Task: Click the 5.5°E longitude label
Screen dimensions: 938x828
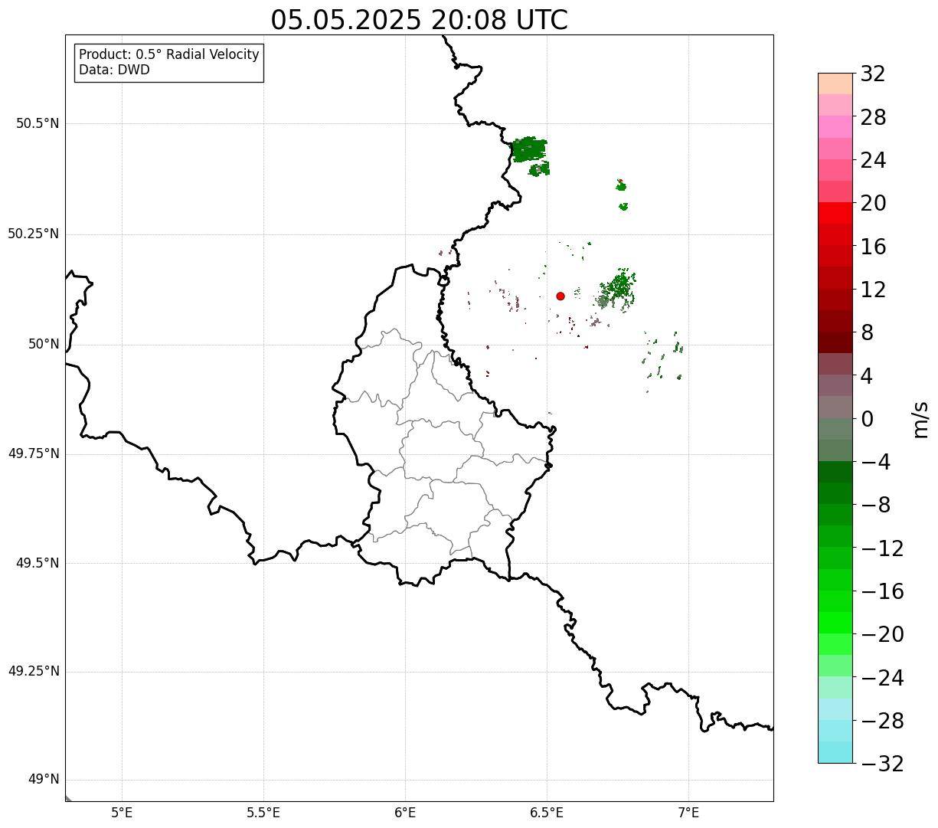Action: [263, 813]
